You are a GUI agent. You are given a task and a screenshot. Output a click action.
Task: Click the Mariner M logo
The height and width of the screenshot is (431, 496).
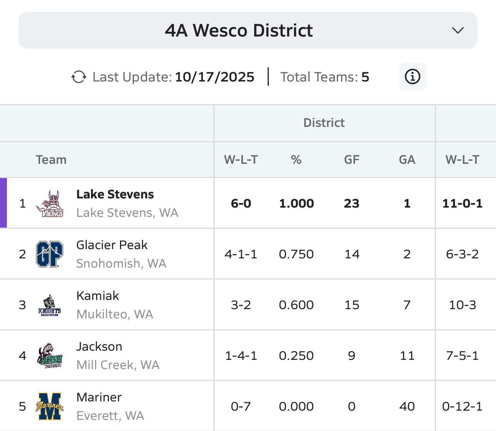pyautogui.click(x=50, y=406)
